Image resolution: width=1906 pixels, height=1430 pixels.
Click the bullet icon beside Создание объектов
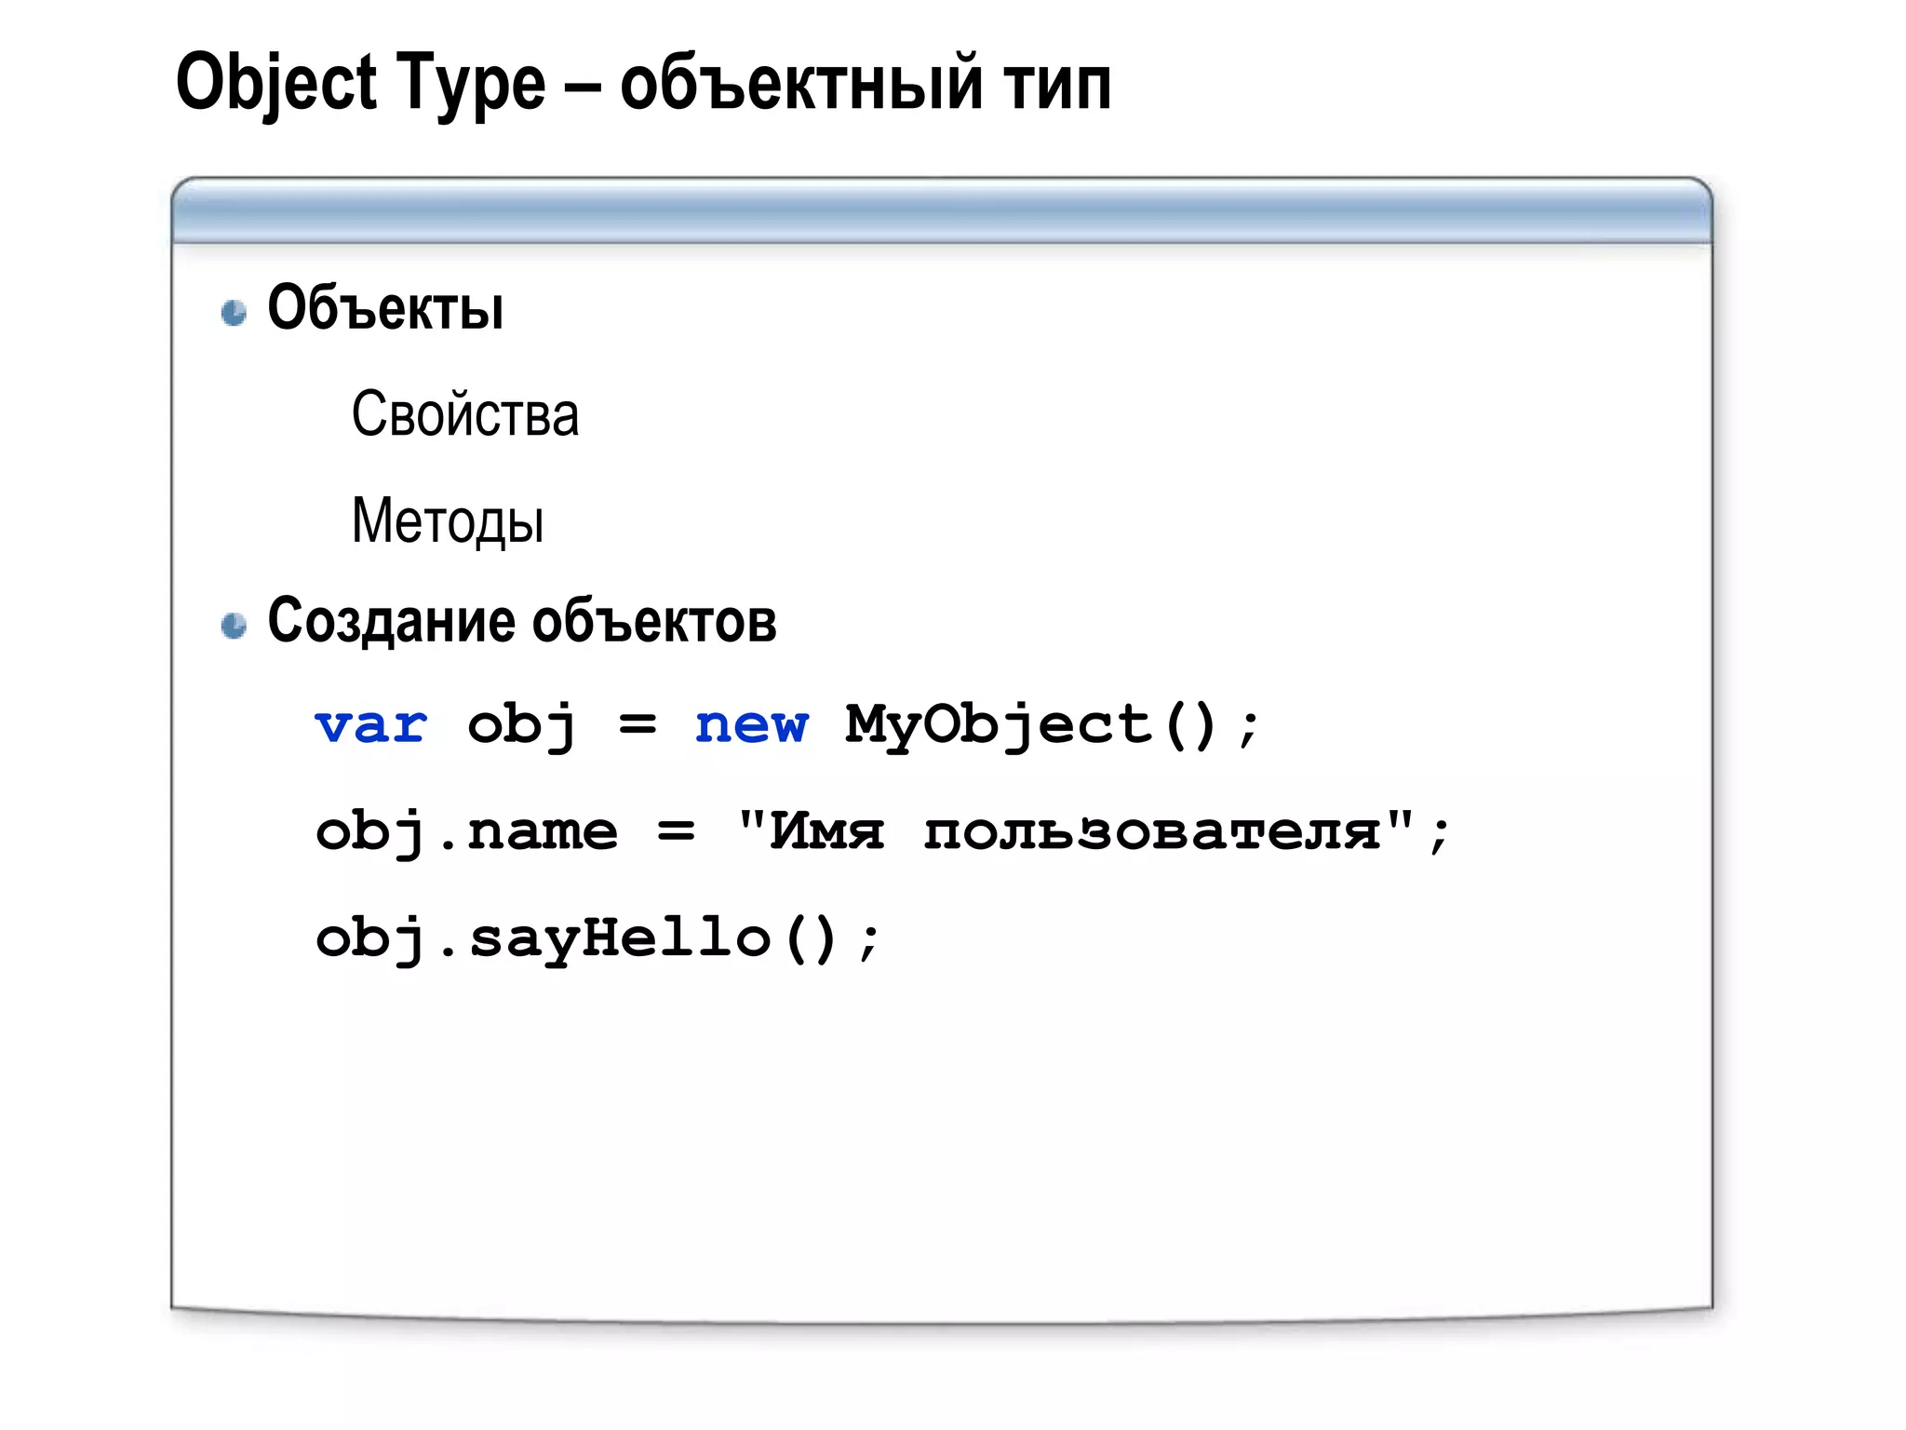click(234, 625)
